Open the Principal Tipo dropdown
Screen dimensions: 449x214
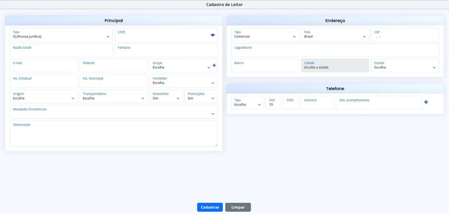coord(61,35)
